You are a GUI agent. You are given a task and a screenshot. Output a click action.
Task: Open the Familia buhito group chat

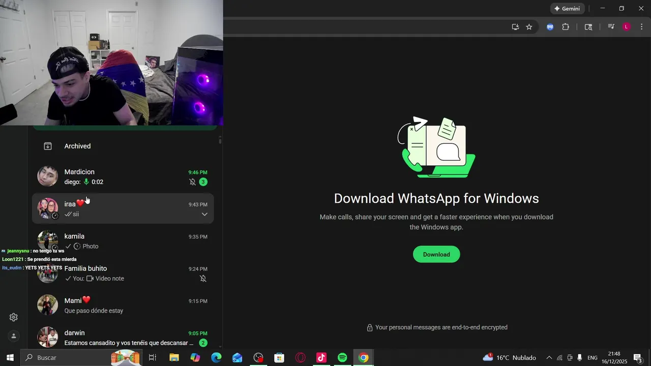coord(123,273)
